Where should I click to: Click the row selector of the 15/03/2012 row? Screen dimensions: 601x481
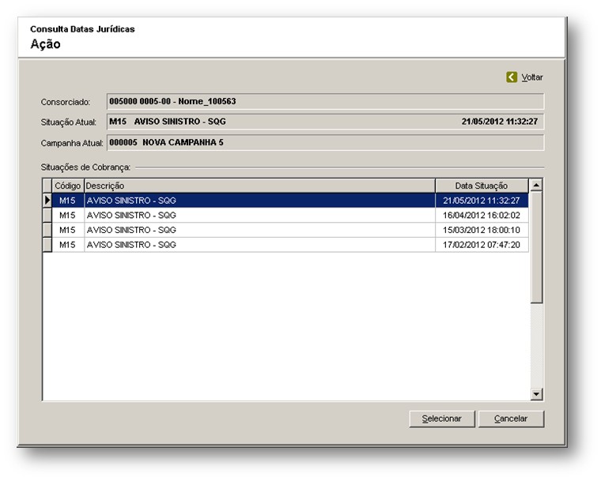(x=47, y=230)
